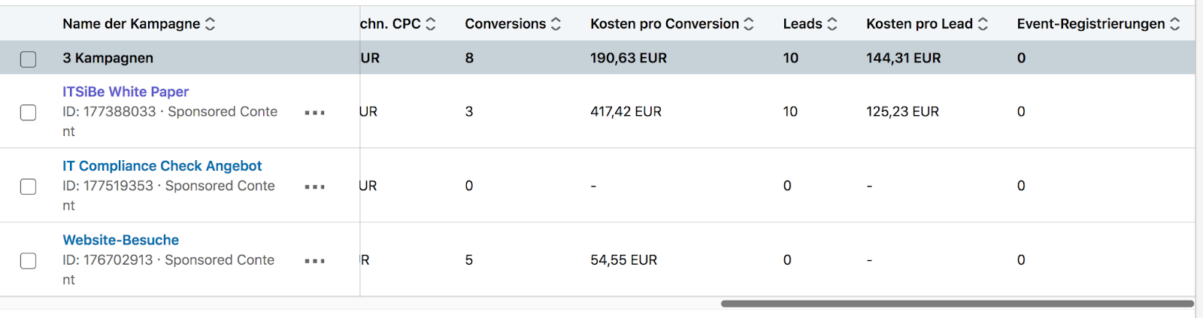Open ITSiBe White Paper campaign link
The height and width of the screenshot is (318, 1203).
(x=126, y=92)
